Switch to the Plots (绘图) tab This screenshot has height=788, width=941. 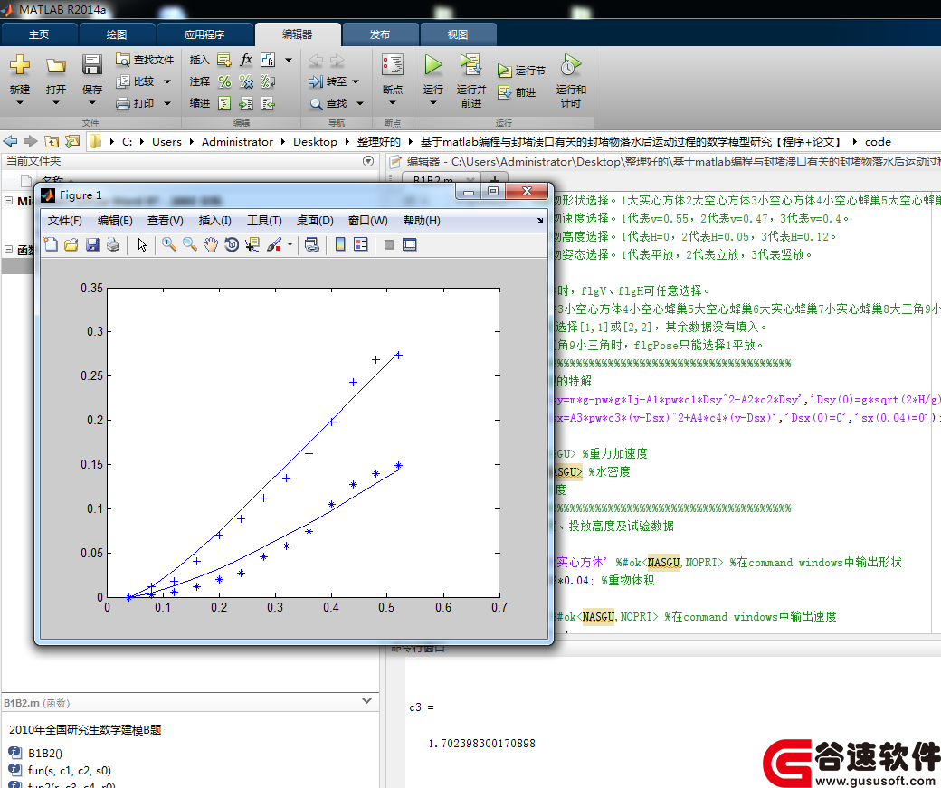pos(117,34)
